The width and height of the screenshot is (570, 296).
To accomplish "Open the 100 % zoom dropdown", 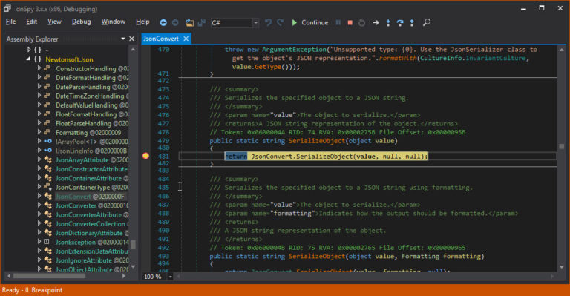I will point(170,277).
